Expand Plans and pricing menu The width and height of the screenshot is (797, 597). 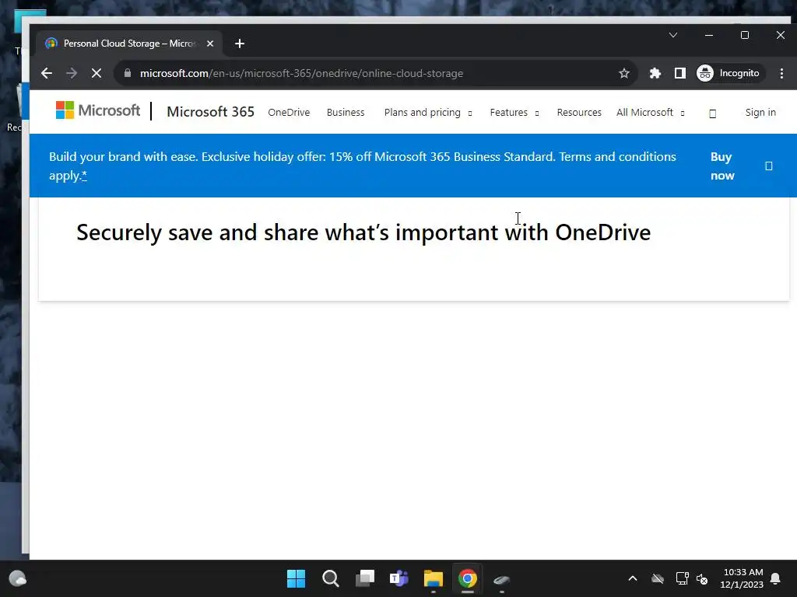pyautogui.click(x=428, y=112)
